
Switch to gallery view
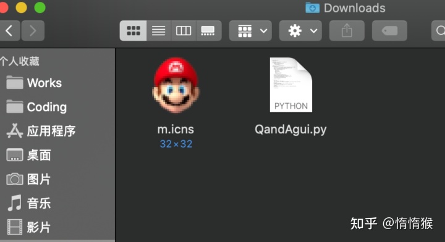[208, 31]
